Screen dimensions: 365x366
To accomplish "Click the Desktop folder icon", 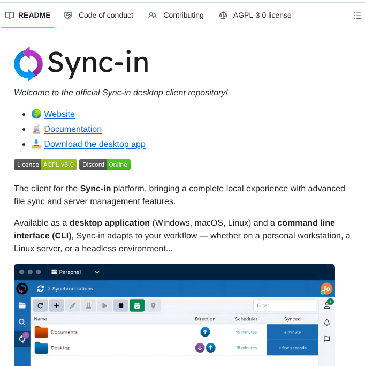I will tap(41, 348).
